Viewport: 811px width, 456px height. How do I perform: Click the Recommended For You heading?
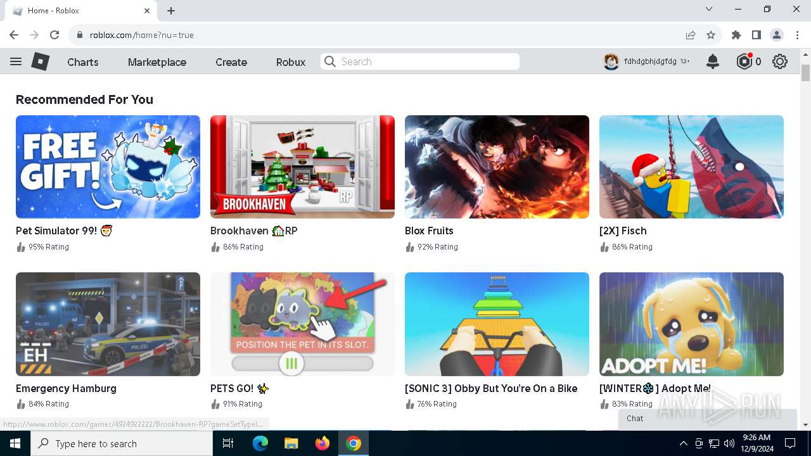click(x=84, y=99)
